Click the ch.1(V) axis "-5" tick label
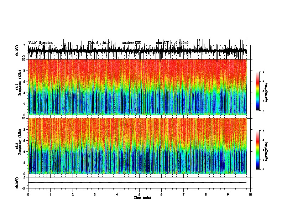Viewport: 282px width, 218px height. [x=24, y=56]
